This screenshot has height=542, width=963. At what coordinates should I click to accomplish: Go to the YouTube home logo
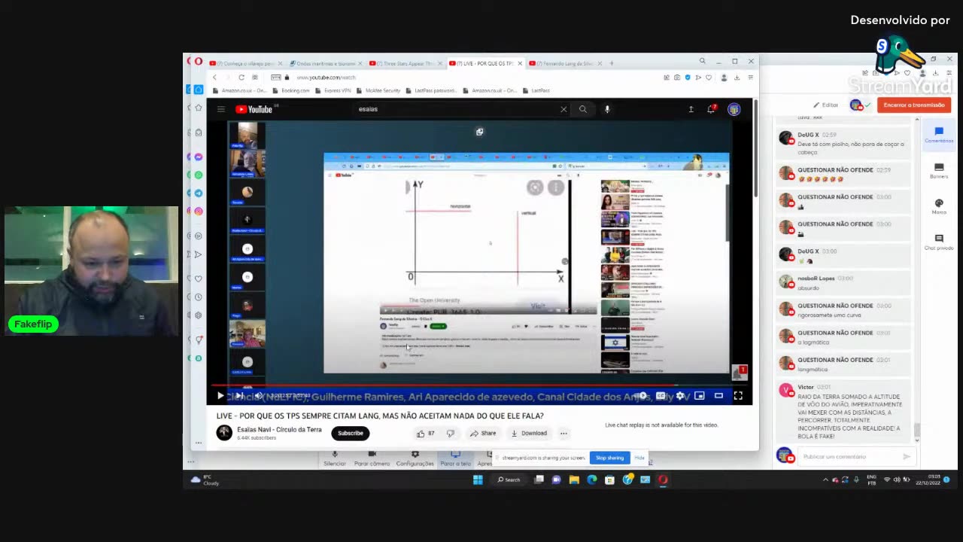coord(254,109)
